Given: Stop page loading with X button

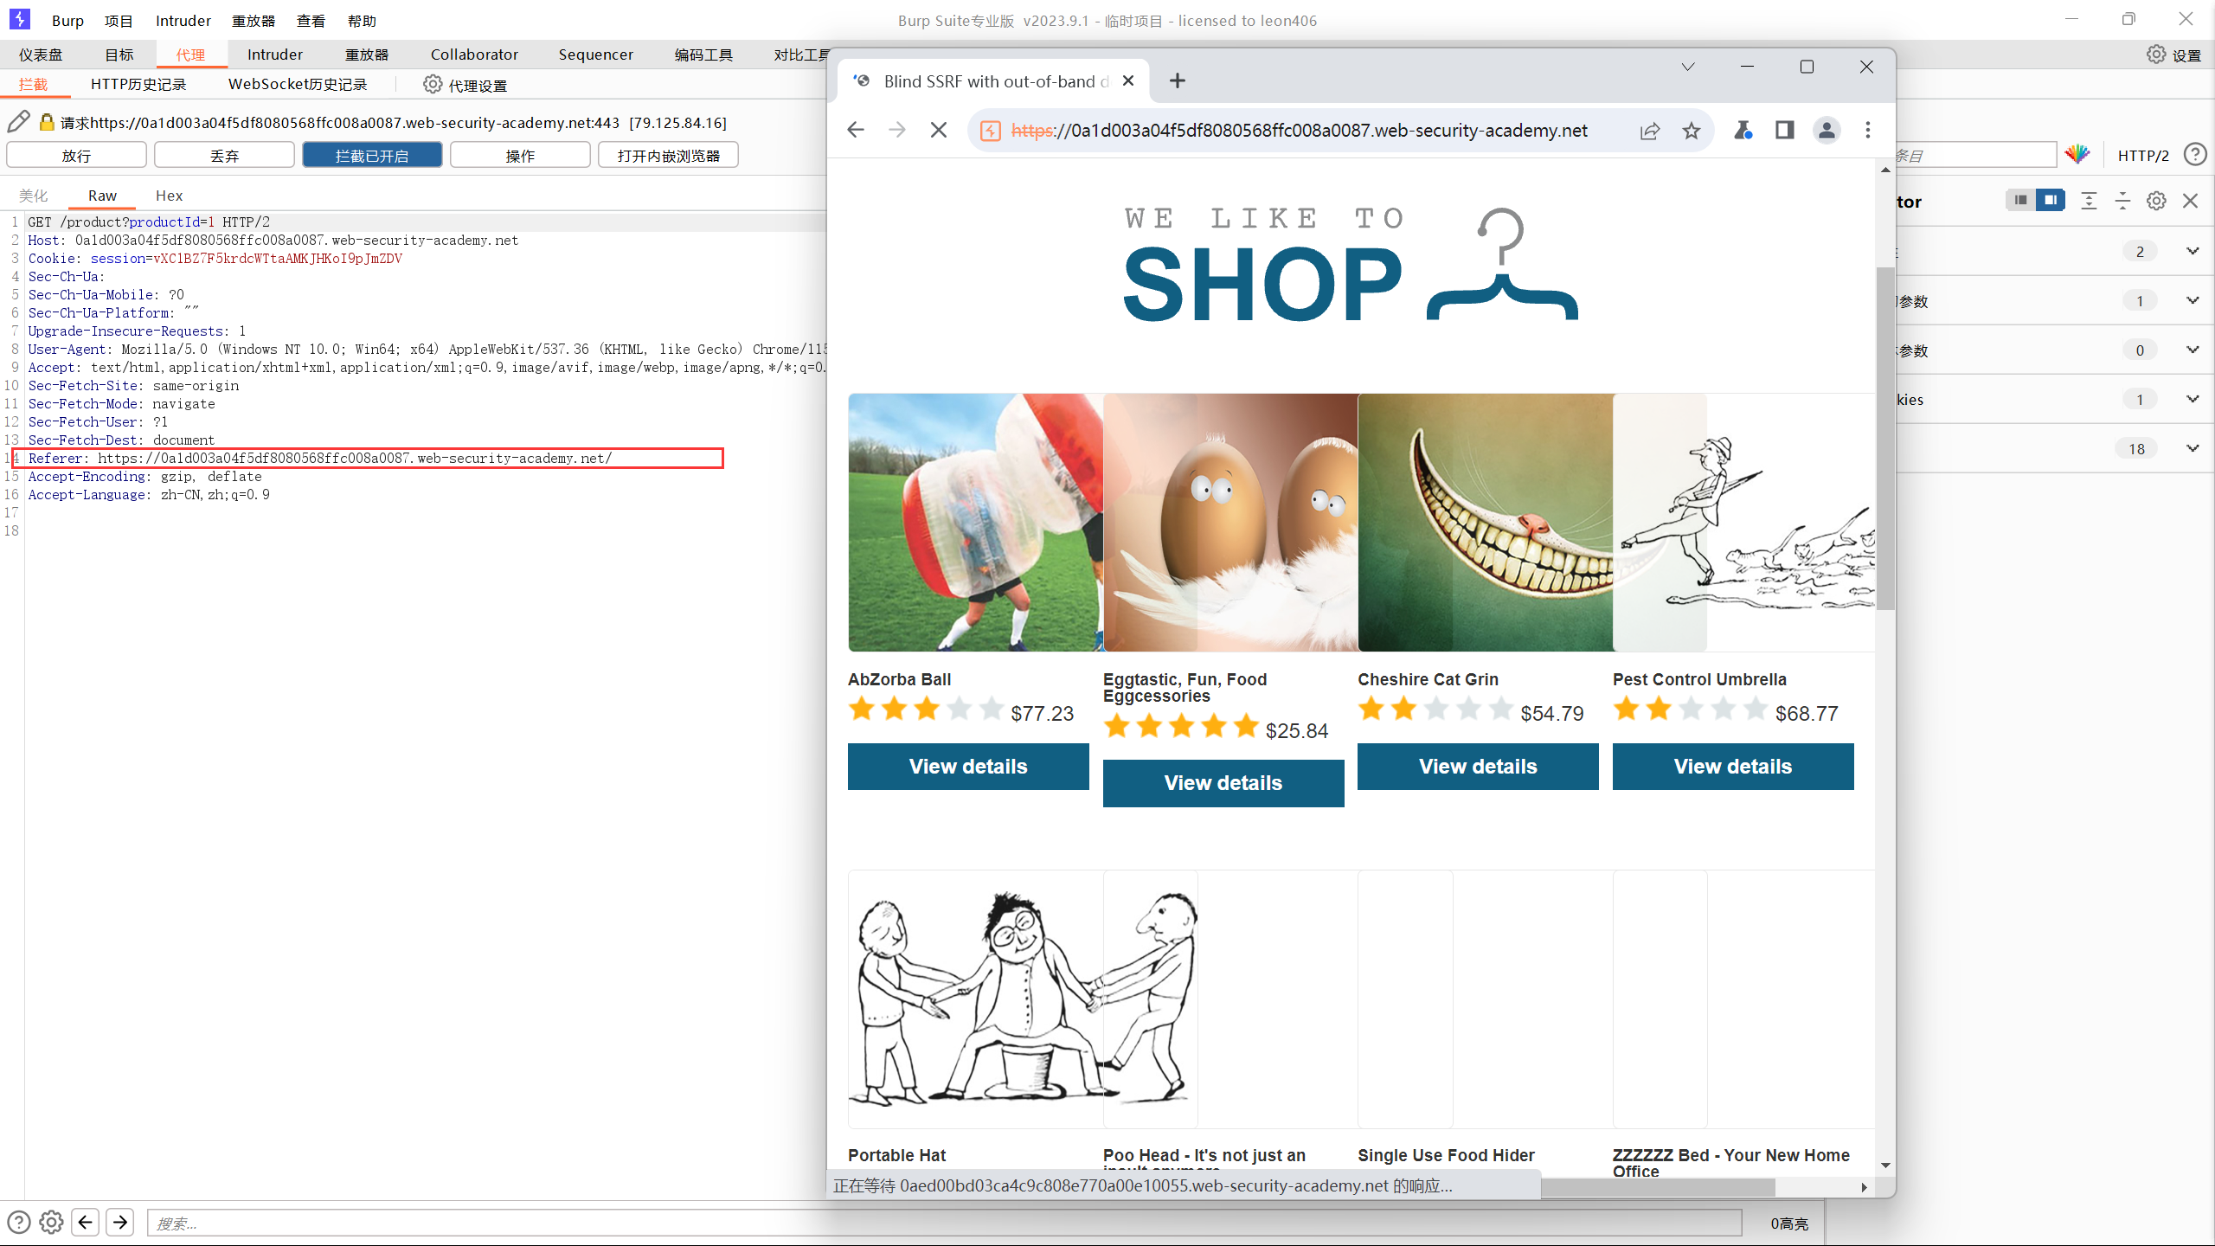Looking at the screenshot, I should tap(938, 130).
